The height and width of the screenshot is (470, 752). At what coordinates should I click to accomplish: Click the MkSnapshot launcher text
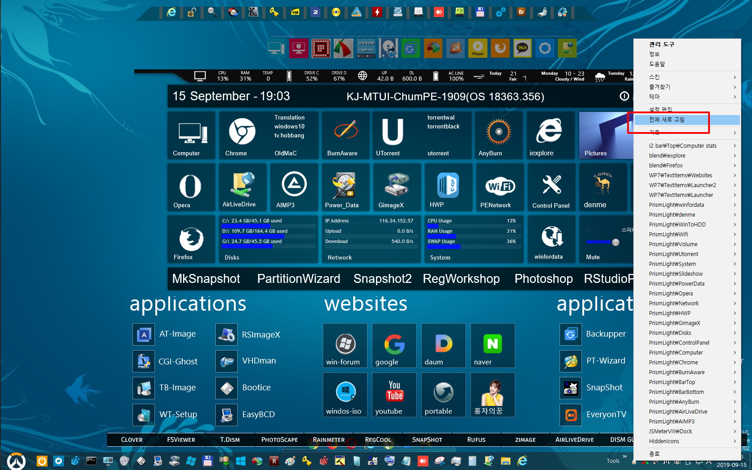(206, 279)
